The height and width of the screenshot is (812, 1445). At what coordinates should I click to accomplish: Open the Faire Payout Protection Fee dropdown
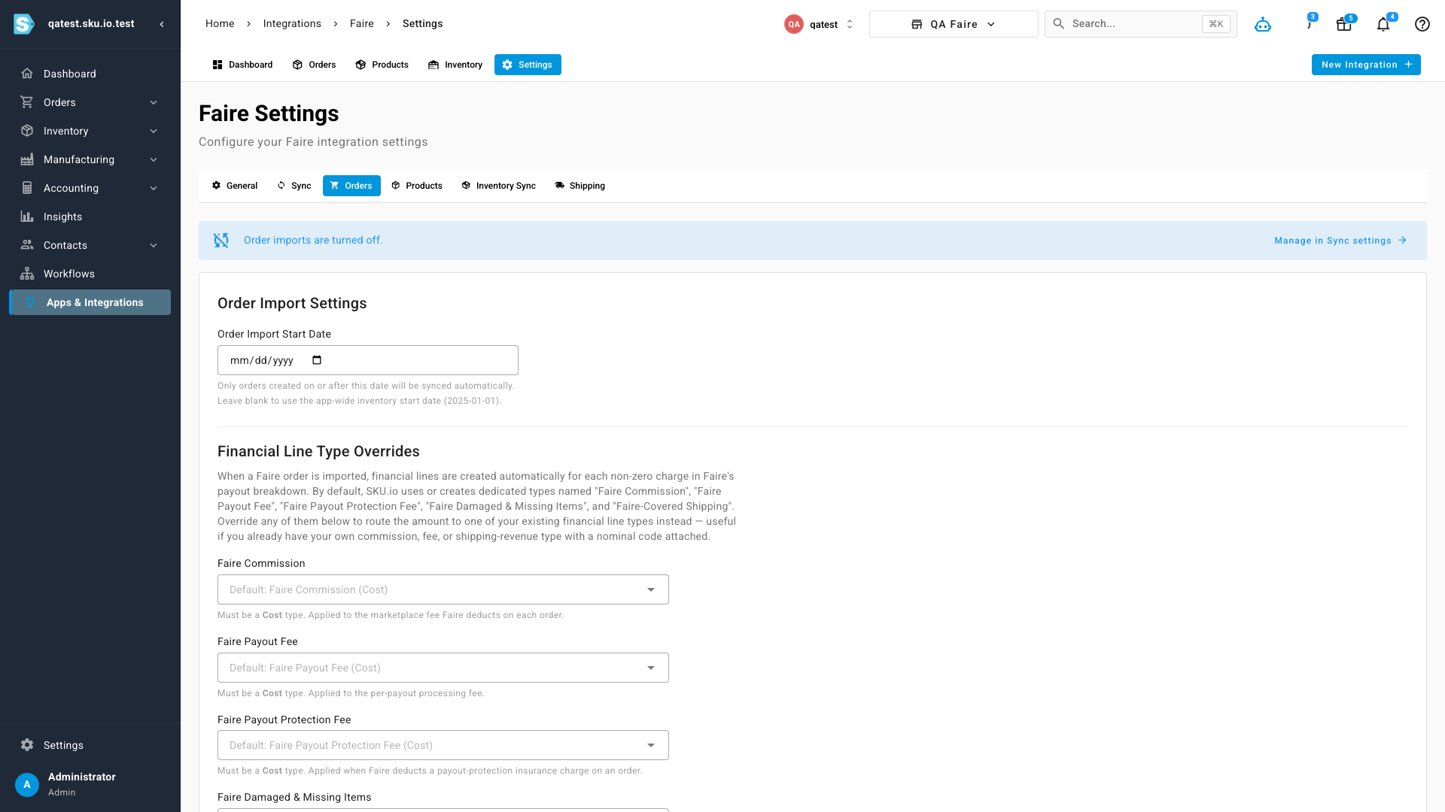click(443, 745)
